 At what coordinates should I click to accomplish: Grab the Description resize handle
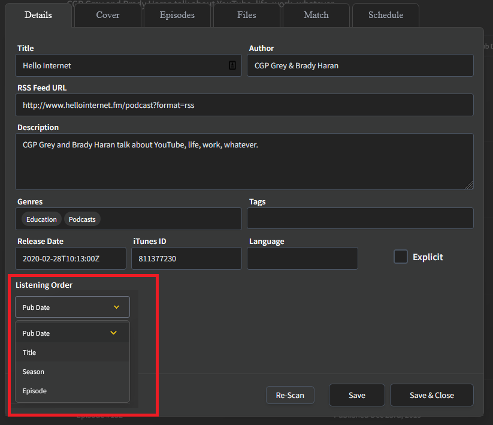click(x=469, y=185)
